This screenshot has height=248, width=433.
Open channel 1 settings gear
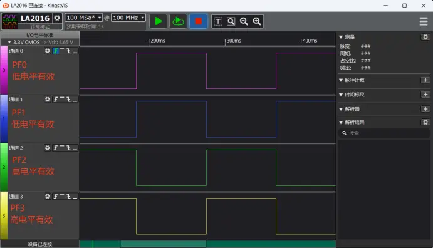tap(48, 100)
